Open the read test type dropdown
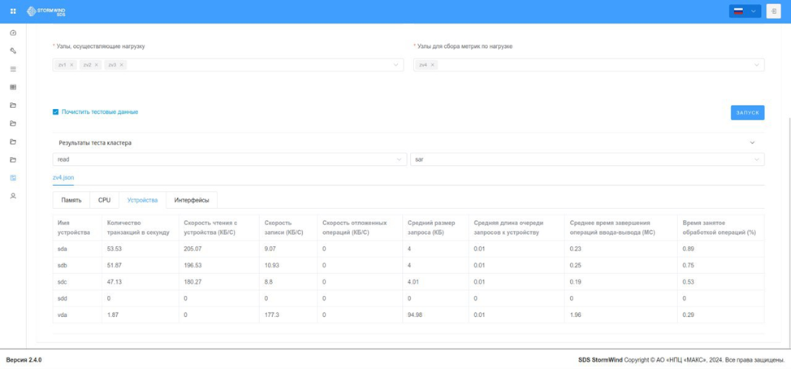The height and width of the screenshot is (369, 791). [230, 159]
